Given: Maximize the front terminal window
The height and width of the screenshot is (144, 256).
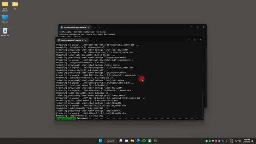Looking at the screenshot, I should (x=194, y=40).
